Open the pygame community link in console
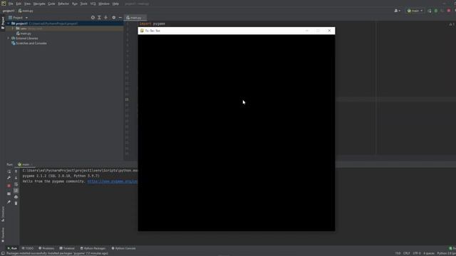 click(x=113, y=181)
